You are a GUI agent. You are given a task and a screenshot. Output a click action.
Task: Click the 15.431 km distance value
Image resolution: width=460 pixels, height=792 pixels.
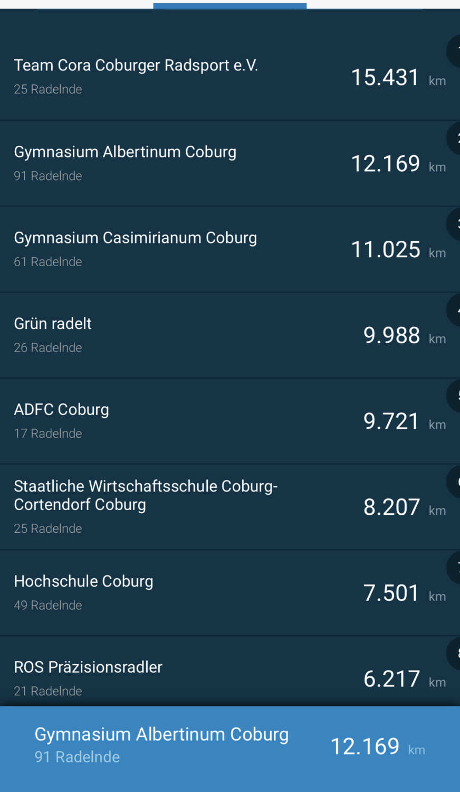(386, 78)
